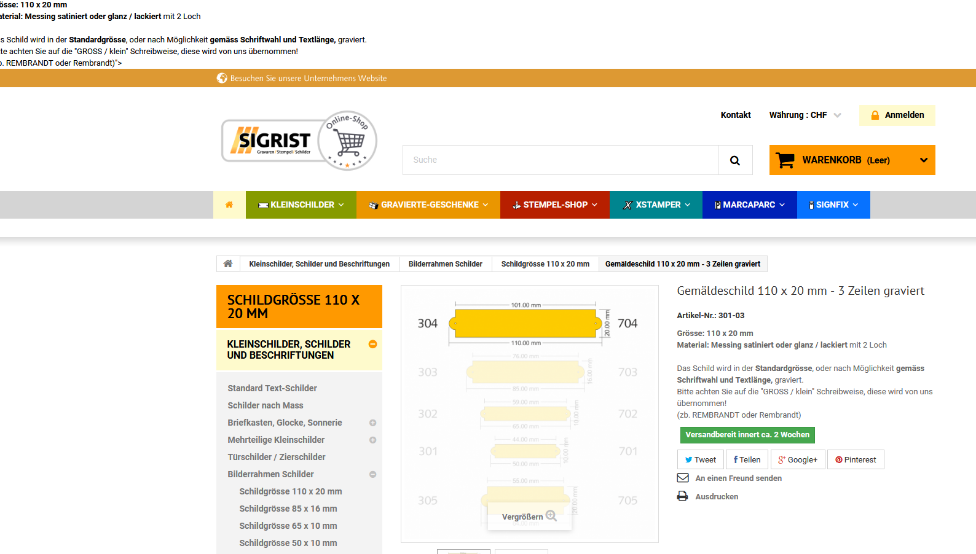This screenshot has height=554, width=976.
Task: Open the Signfix menu
Action: 833,205
